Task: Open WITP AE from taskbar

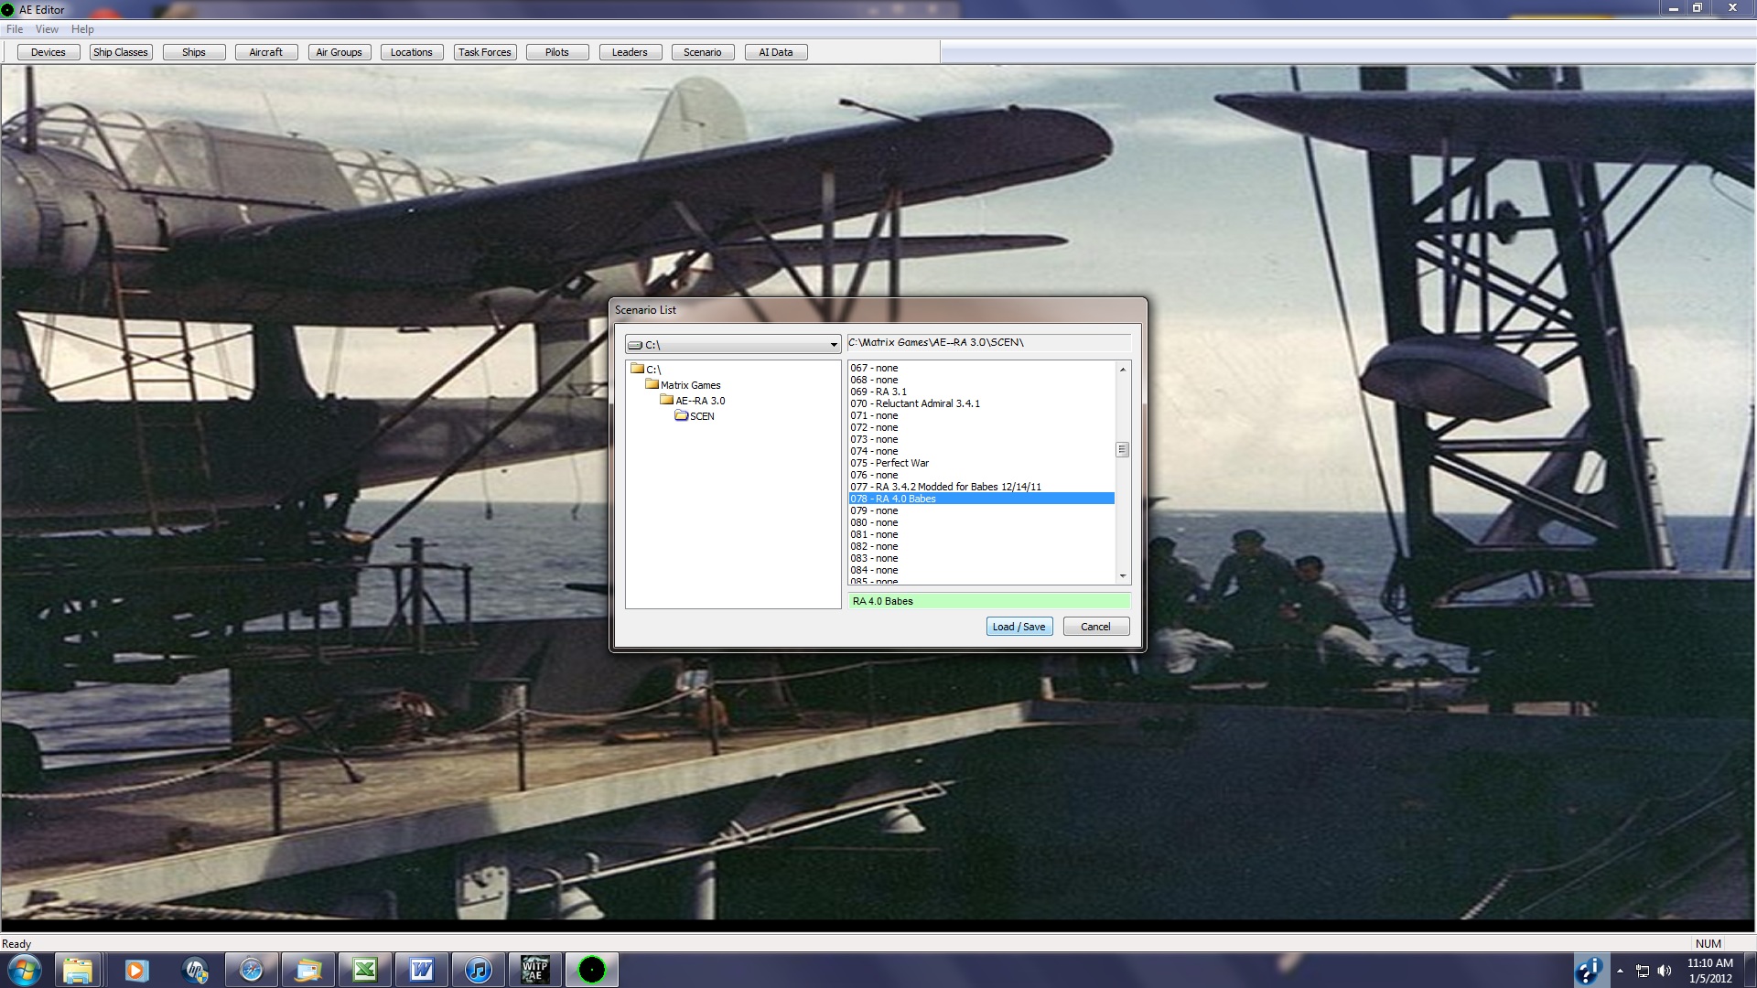Action: coord(534,970)
